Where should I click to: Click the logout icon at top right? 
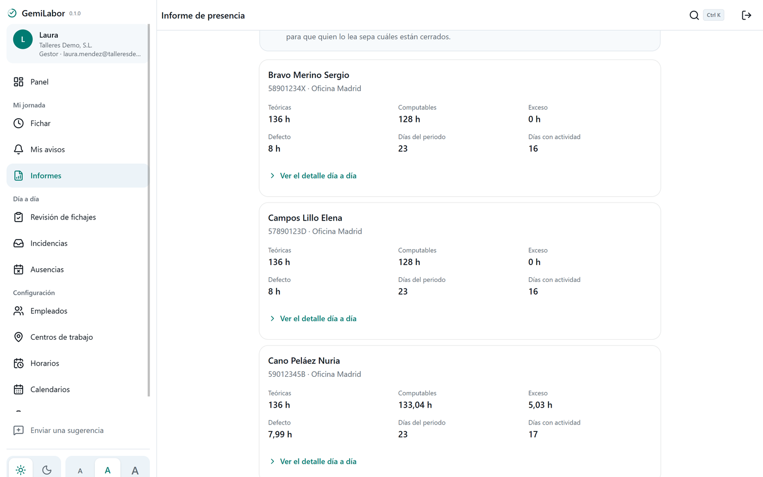coord(747,15)
